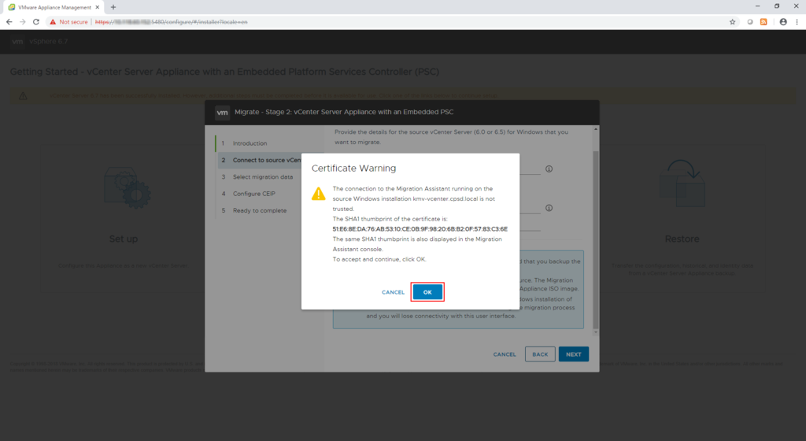Click the Restore arrow icon

coord(682,183)
